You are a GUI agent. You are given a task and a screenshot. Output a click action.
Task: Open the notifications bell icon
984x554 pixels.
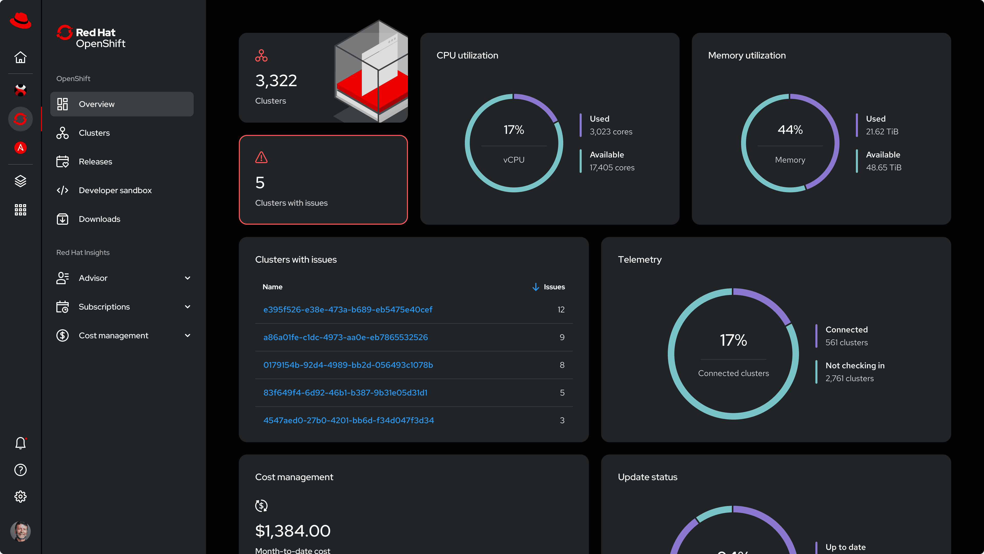pyautogui.click(x=20, y=443)
